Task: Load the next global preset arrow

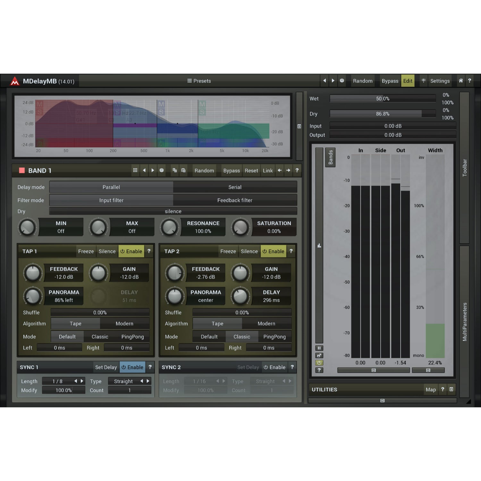Action: click(333, 81)
